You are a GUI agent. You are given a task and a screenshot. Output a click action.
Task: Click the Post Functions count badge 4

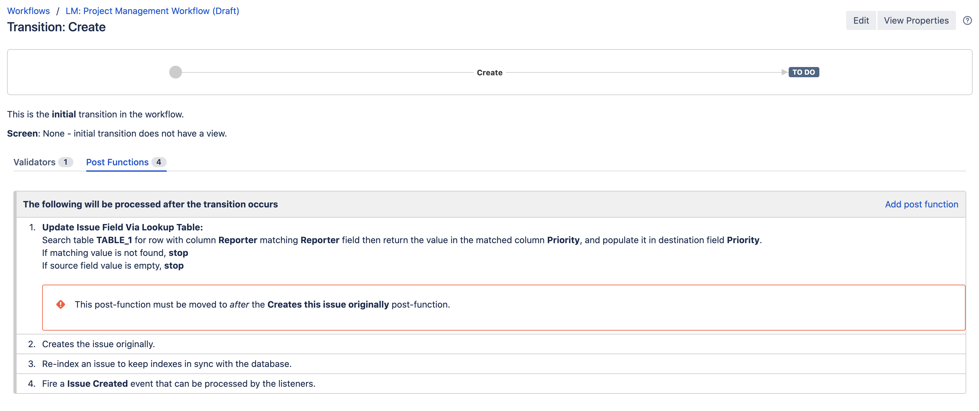(158, 162)
